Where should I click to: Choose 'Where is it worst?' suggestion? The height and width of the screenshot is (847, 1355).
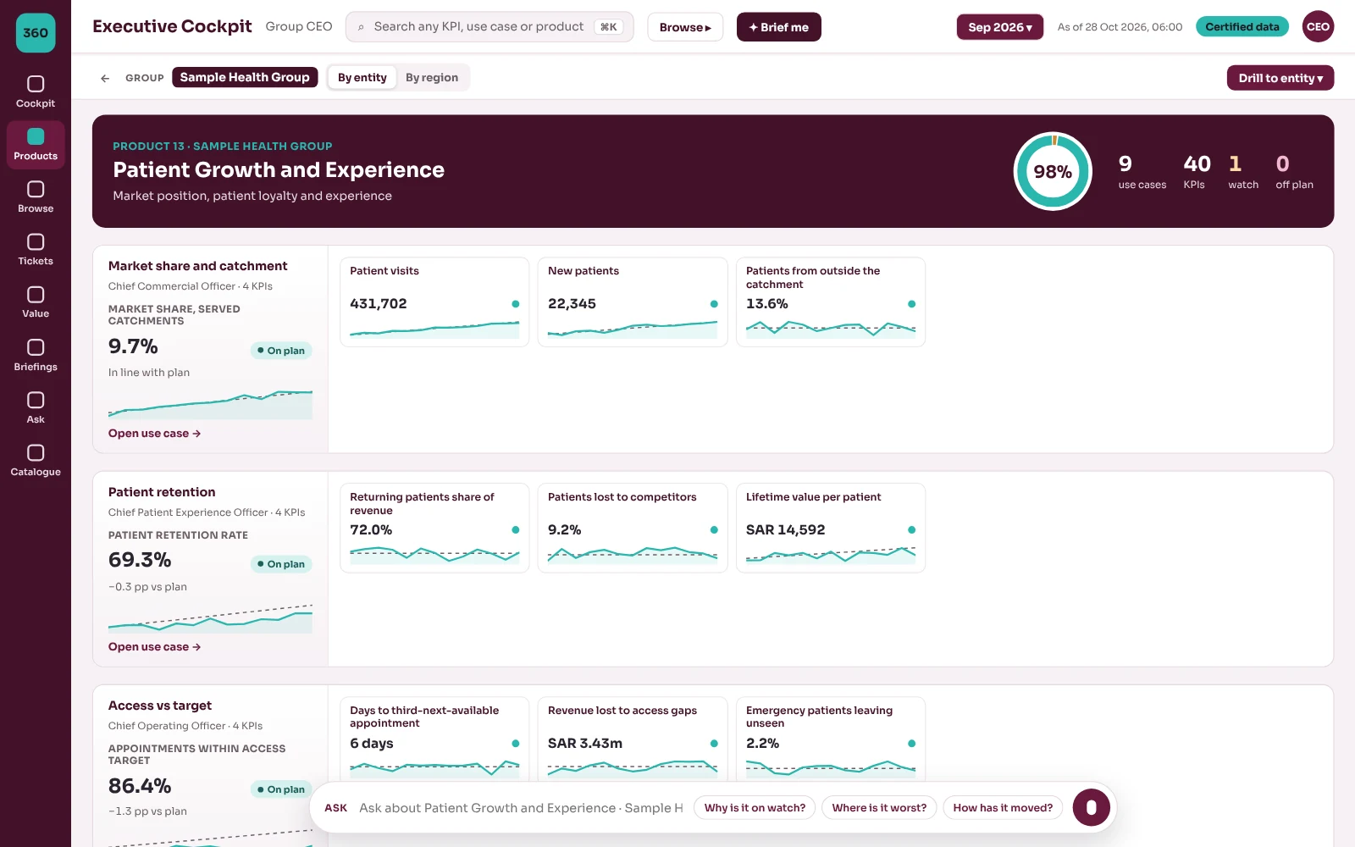tap(879, 808)
